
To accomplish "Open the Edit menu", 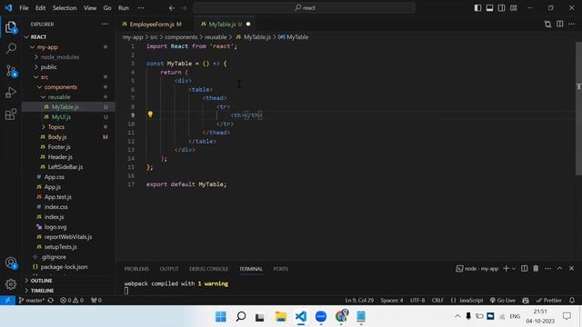I will point(40,8).
